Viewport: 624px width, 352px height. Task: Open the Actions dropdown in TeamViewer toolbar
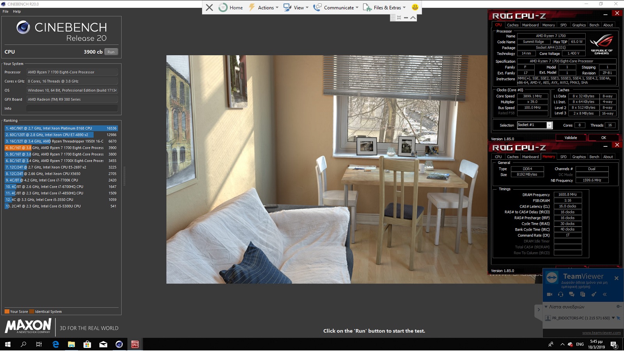[x=264, y=7]
